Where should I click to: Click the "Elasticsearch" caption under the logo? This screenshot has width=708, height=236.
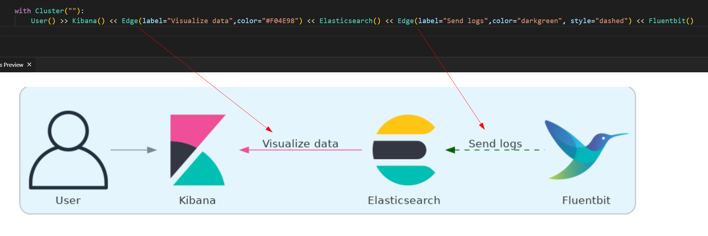404,200
